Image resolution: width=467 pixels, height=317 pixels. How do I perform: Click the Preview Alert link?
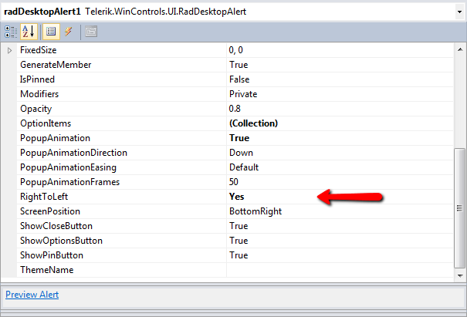pyautogui.click(x=32, y=294)
